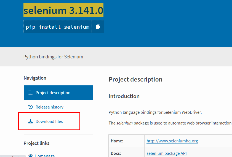The width and height of the screenshot is (232, 157).
Task: Click the 'Introduction' section heading
Action: pos(124,96)
